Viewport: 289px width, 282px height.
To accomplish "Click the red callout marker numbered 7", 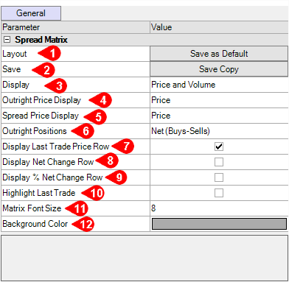I will (123, 147).
